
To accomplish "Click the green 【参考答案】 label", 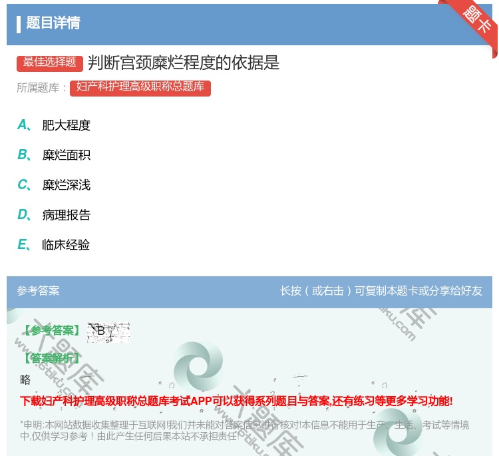I will tap(51, 331).
